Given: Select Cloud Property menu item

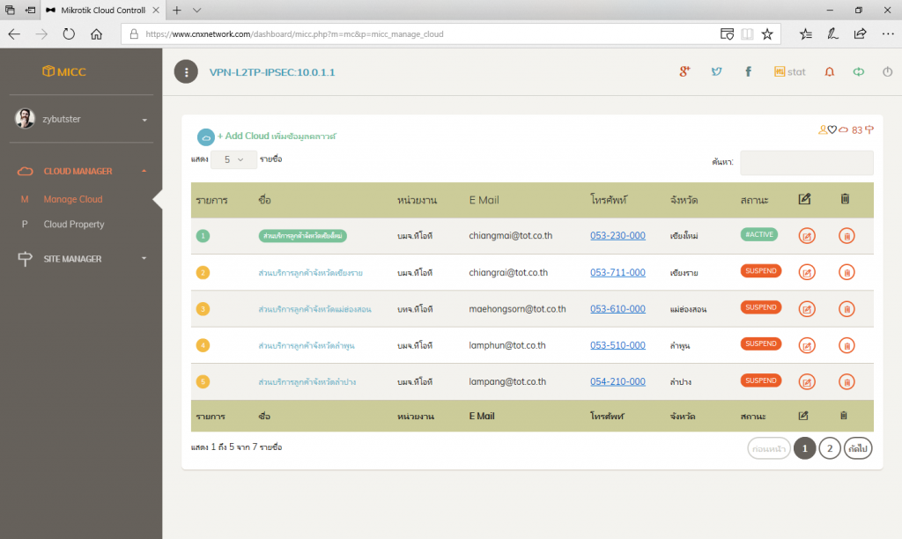Looking at the screenshot, I should (74, 225).
